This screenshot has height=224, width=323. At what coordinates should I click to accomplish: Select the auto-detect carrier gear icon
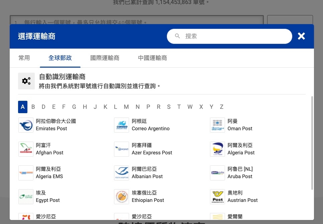(x=26, y=81)
